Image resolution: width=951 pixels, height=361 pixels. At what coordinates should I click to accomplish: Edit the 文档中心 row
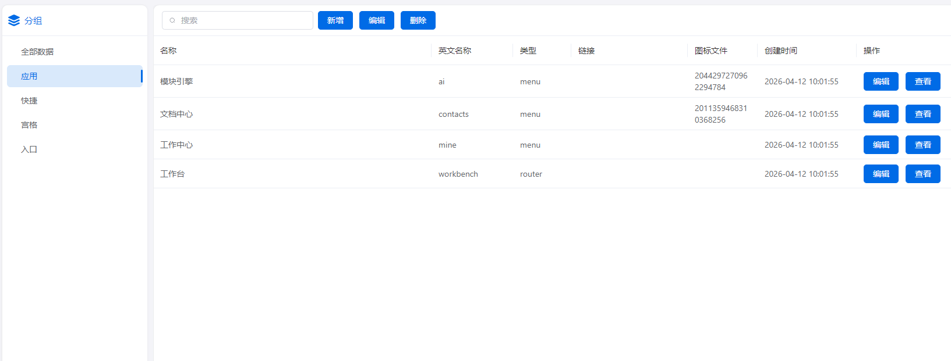[881, 114]
